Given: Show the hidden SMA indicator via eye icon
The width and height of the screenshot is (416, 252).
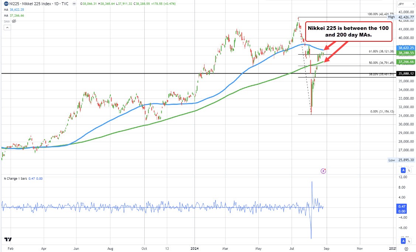Looking at the screenshot, I should coord(14,21).
